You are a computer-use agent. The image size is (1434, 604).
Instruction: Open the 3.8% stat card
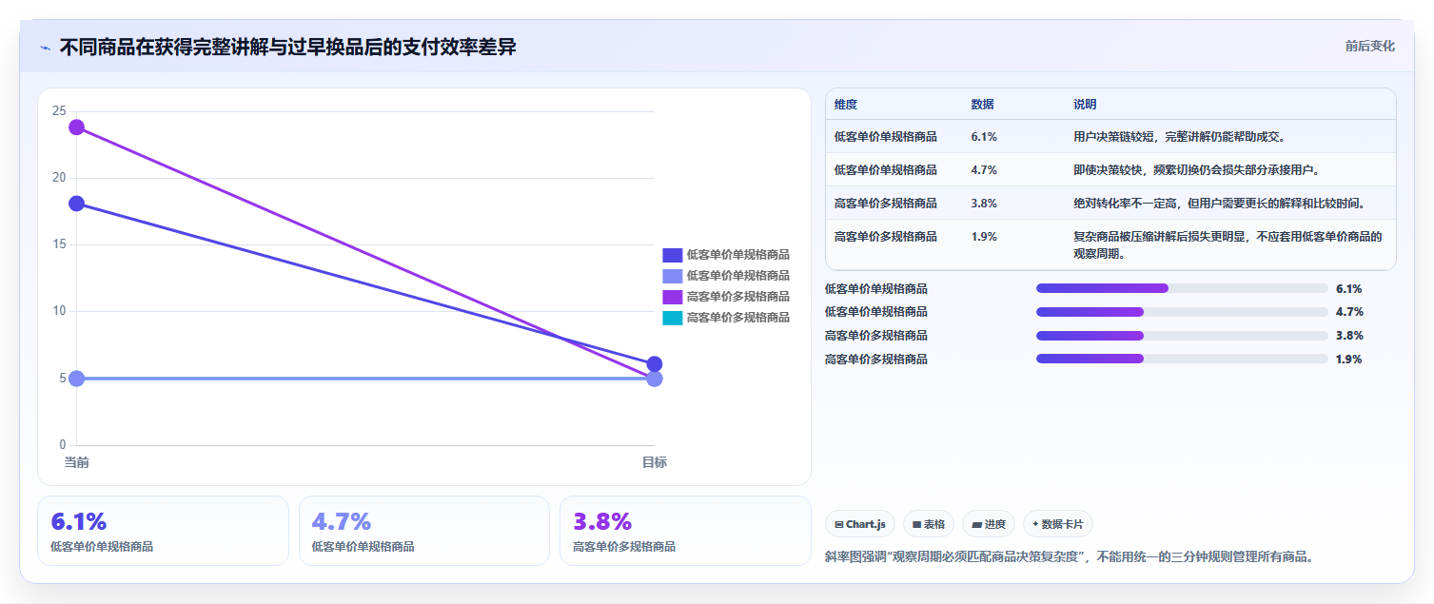(x=685, y=531)
